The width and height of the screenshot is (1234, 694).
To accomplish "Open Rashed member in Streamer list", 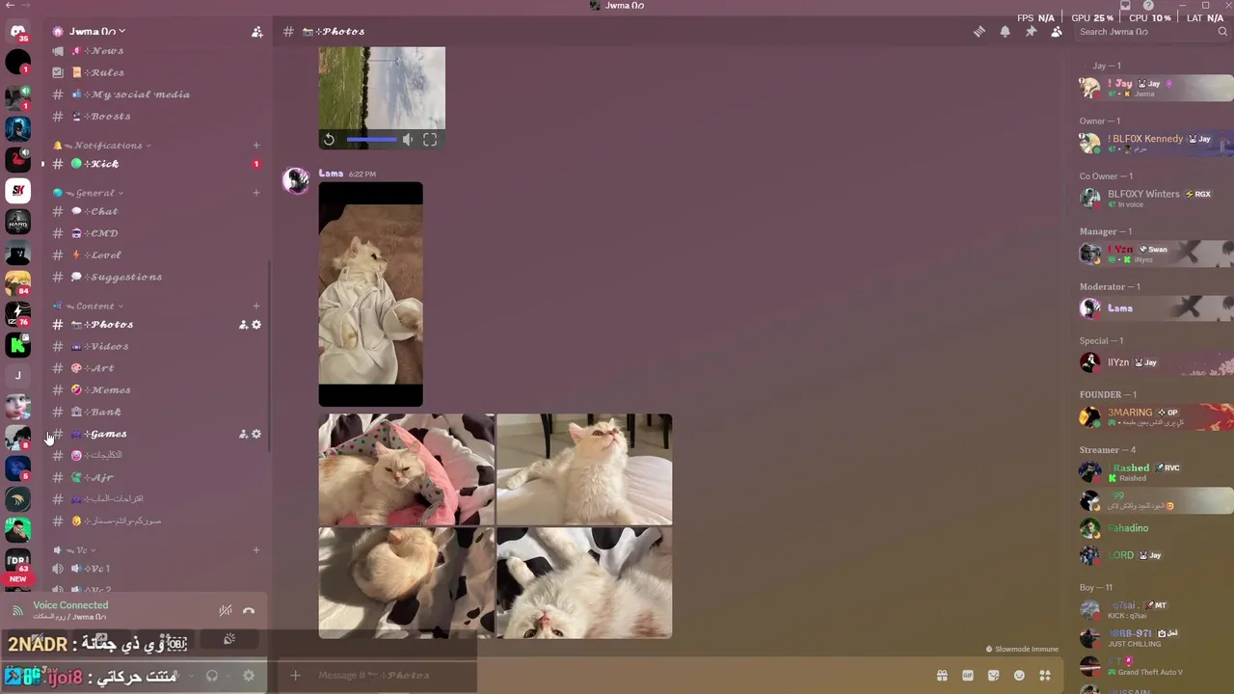I will point(1155,472).
